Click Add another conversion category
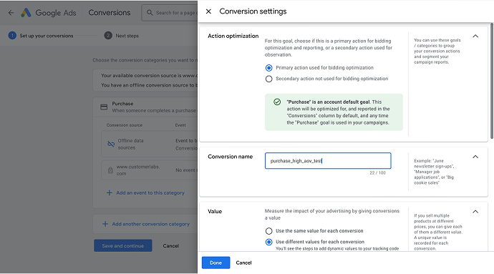 pyautogui.click(x=151, y=224)
